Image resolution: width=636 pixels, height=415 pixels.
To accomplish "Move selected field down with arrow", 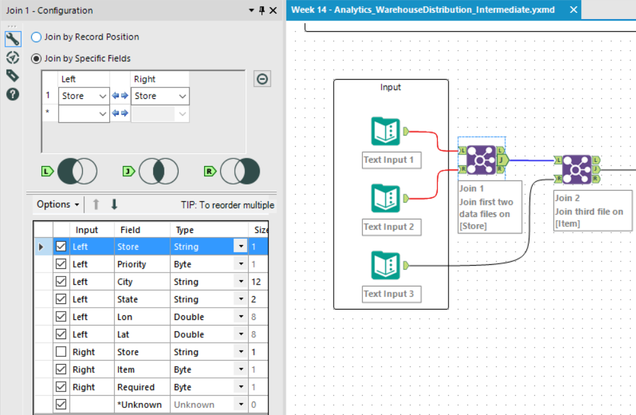I will pos(114,204).
